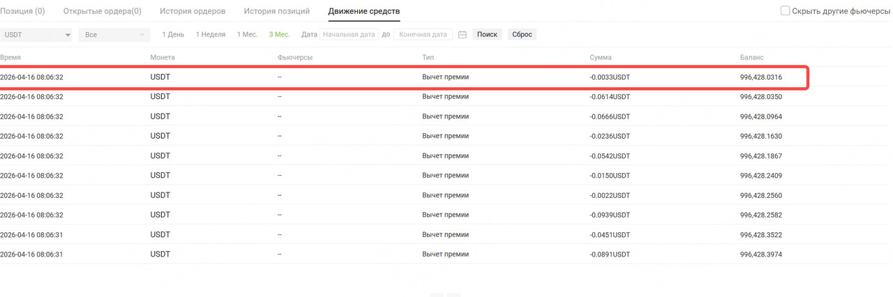The height and width of the screenshot is (297, 893).
Task: Select the История позиций tab
Action: pos(277,11)
